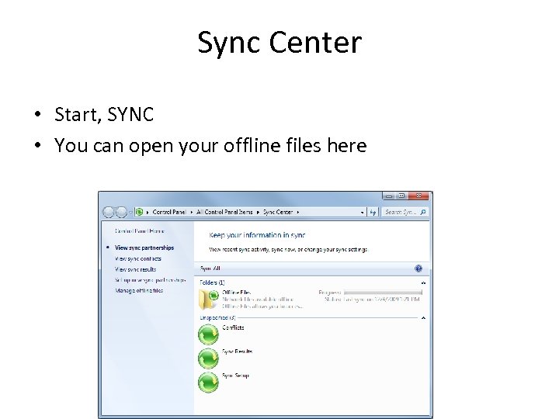Viewport: 559px width, 419px height.
Task: Select the Sync Setup label
Action: point(235,376)
